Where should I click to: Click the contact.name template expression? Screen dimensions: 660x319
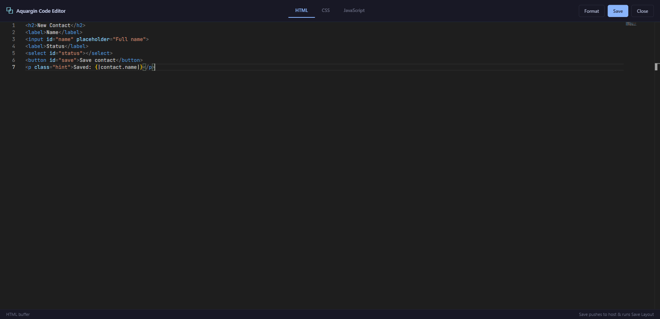[x=119, y=67]
